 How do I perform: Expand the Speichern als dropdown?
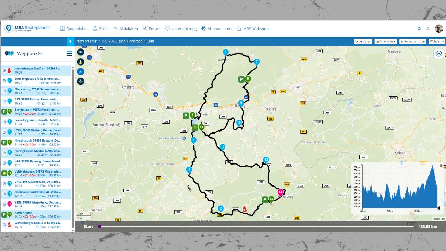(386, 41)
